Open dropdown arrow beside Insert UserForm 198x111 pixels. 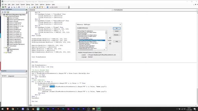[x=7, y=7]
